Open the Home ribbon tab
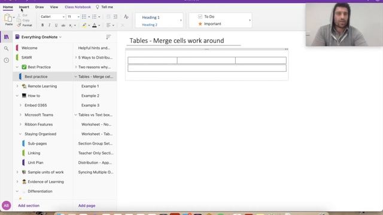 [8, 7]
